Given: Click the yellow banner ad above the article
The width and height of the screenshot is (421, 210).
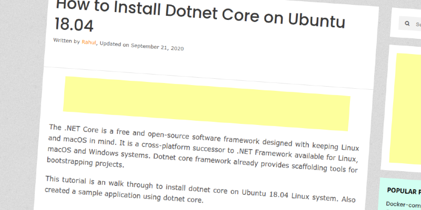Looking at the screenshot, I should pyautogui.click(x=207, y=103).
